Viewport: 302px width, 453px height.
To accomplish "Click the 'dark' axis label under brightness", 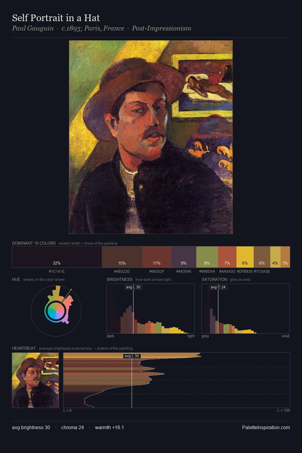I will coord(111,336).
